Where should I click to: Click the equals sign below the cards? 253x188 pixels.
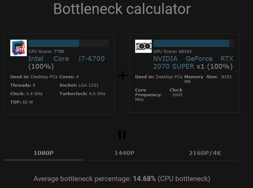(122, 134)
